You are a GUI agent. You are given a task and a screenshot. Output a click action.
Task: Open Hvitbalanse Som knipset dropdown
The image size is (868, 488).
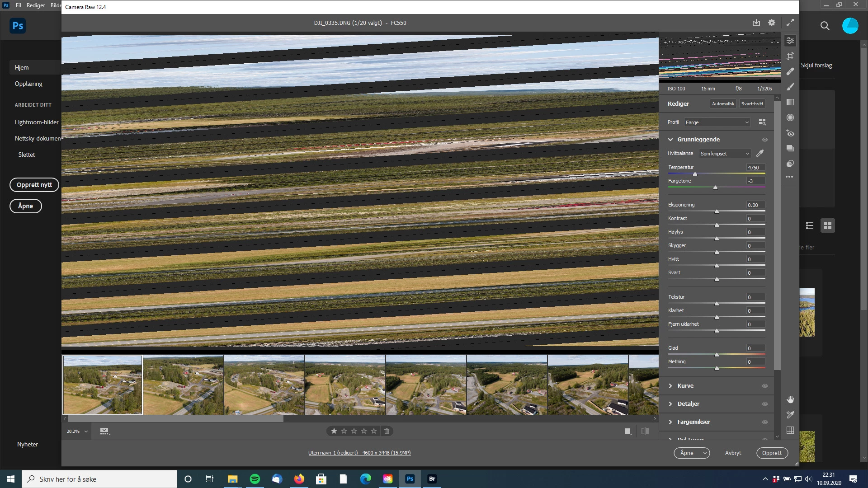pyautogui.click(x=725, y=154)
